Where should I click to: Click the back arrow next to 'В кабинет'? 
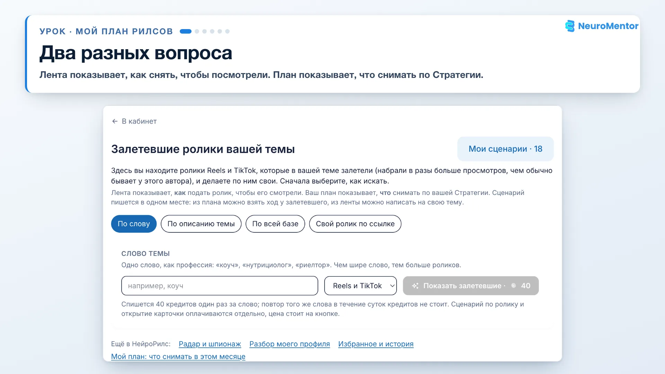pyautogui.click(x=115, y=121)
